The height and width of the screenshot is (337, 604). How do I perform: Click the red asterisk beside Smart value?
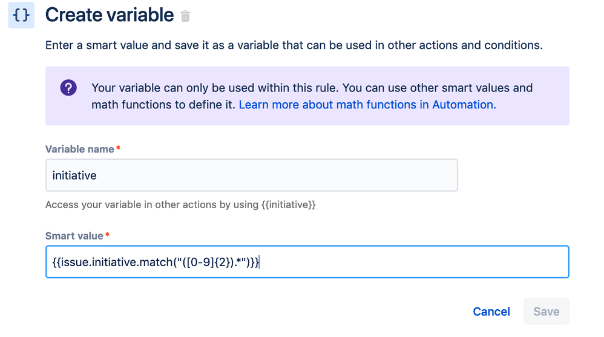pos(108,235)
